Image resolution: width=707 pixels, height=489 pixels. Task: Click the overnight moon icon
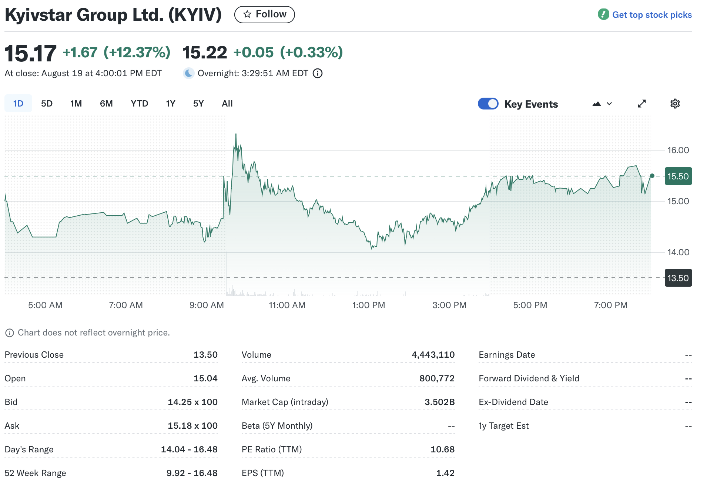(189, 73)
